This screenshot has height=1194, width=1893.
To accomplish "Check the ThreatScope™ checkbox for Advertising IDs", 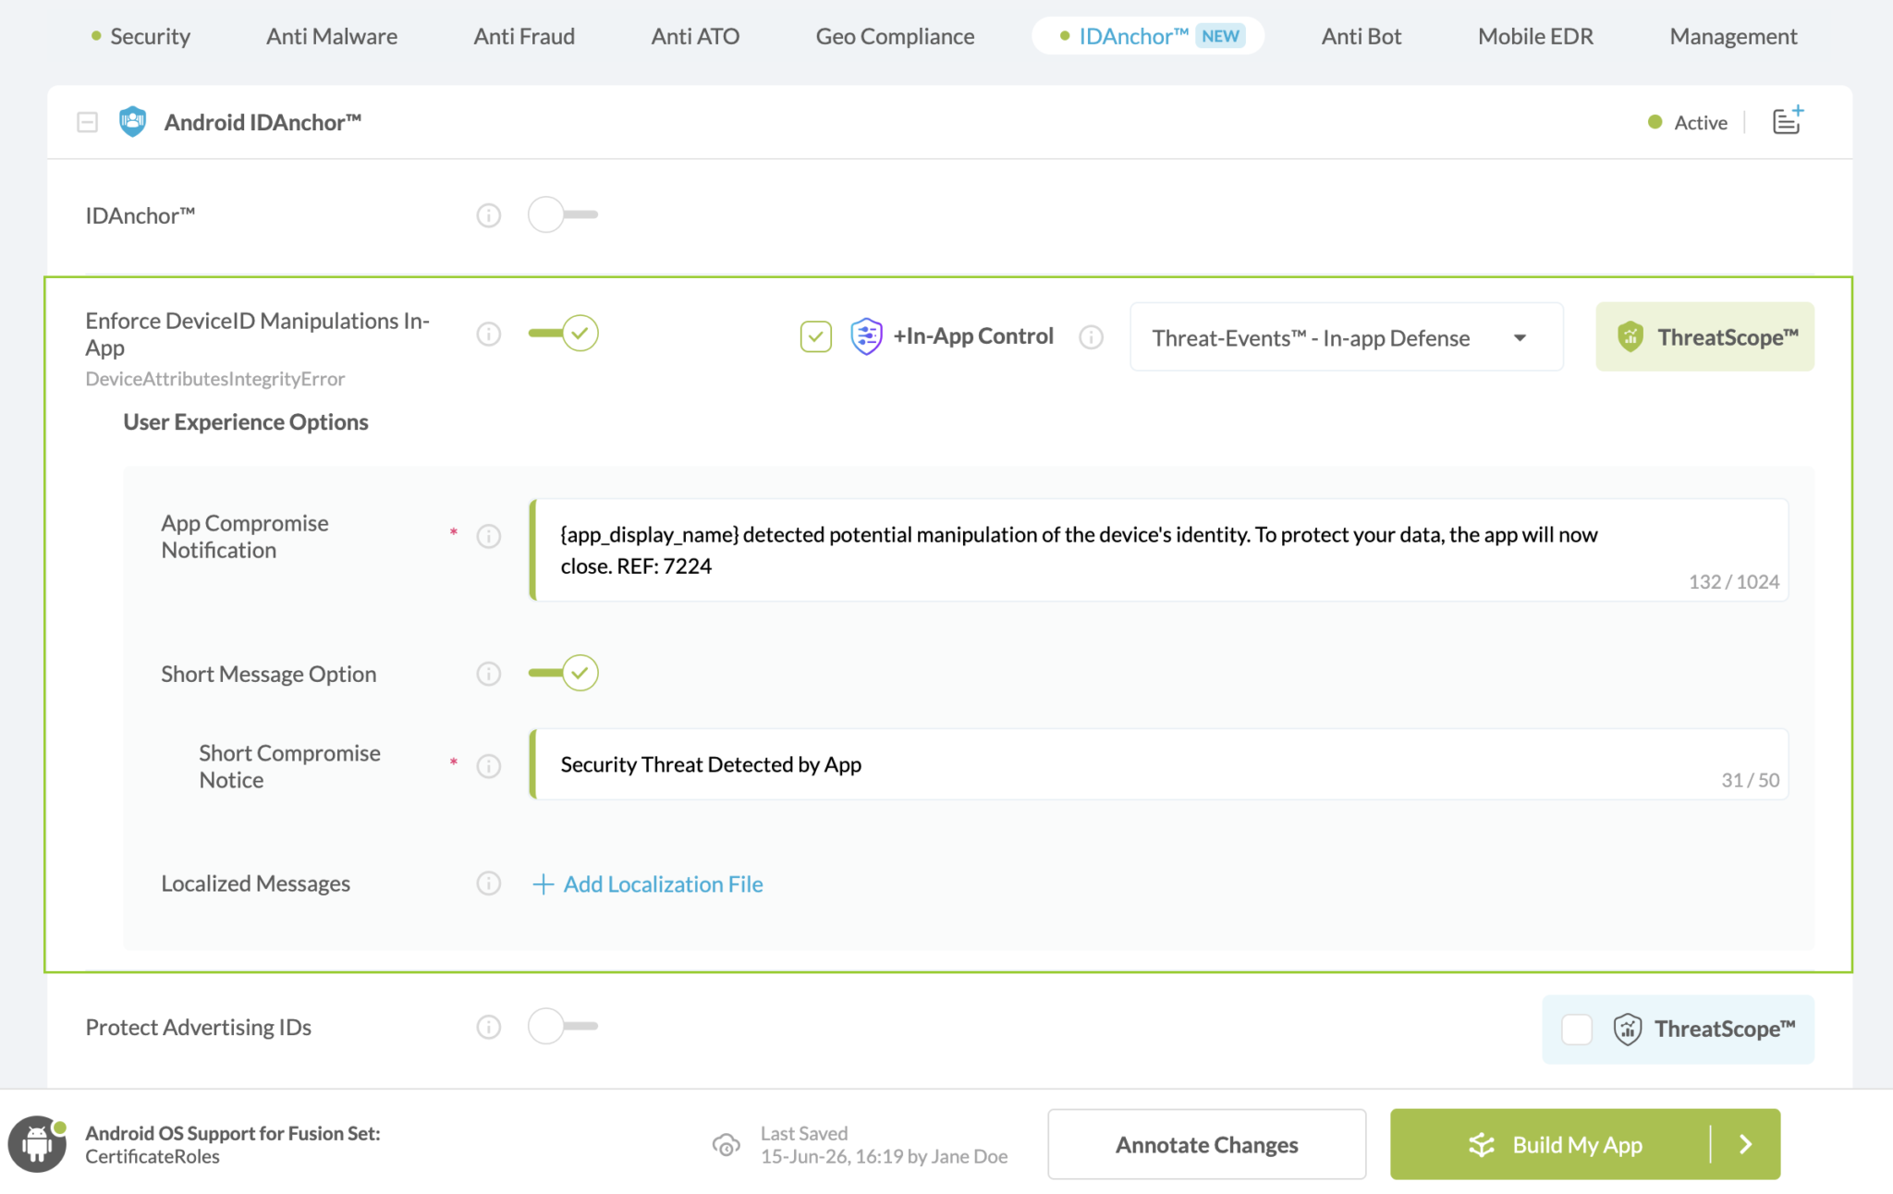I will [1577, 1029].
